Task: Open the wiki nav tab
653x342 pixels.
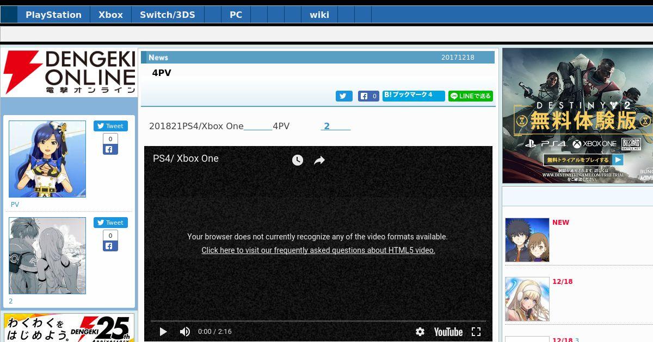Action: 319,15
